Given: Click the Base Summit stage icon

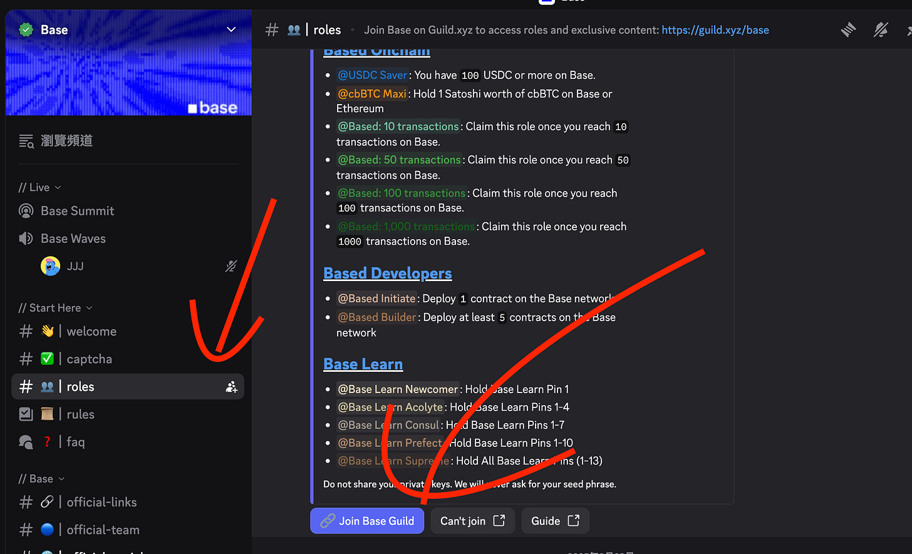Looking at the screenshot, I should tap(26, 211).
